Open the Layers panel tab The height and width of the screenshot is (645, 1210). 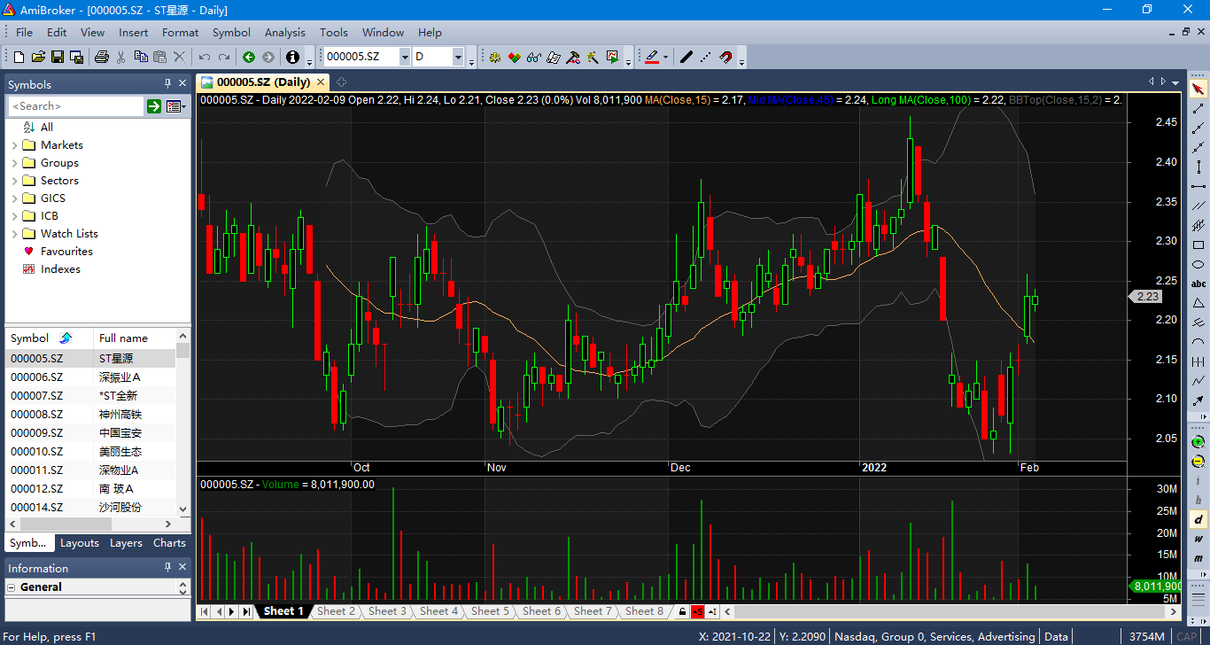pos(126,543)
